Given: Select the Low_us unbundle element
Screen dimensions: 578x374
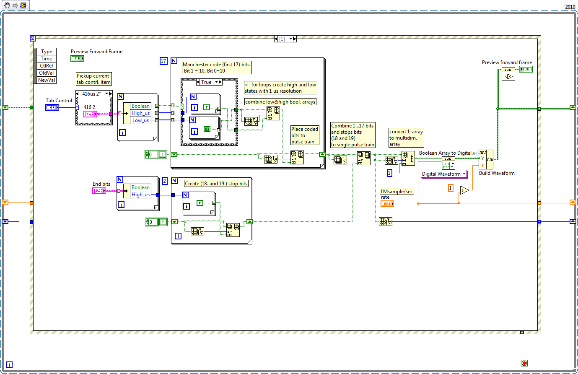Looking at the screenshot, I should pyautogui.click(x=141, y=120).
